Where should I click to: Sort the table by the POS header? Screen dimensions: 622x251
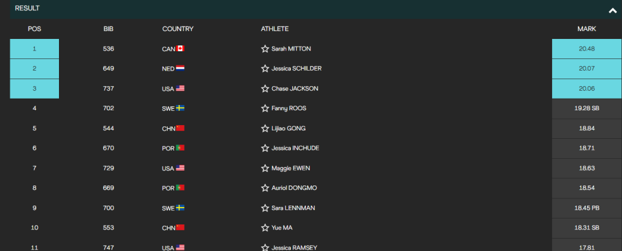34,29
